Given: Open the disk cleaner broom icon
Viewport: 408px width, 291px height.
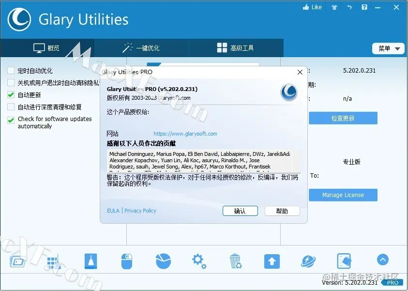Looking at the screenshot, I should pyautogui.click(x=91, y=261).
